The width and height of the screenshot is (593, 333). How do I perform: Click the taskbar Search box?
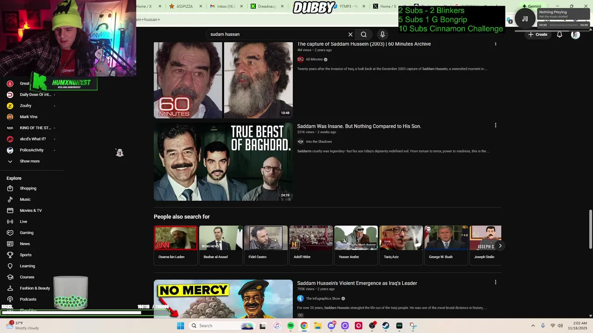pos(222,326)
